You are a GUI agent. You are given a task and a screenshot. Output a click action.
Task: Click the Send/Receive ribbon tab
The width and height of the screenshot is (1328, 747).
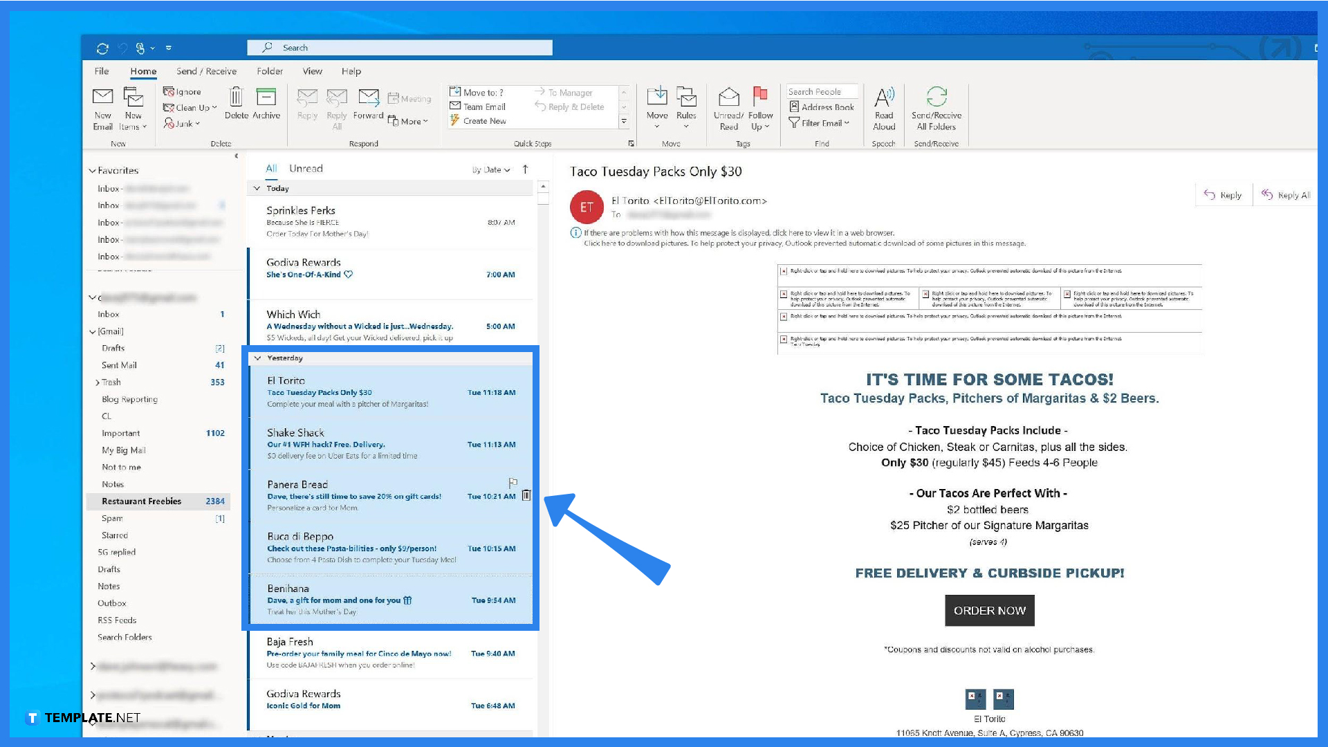click(x=205, y=71)
